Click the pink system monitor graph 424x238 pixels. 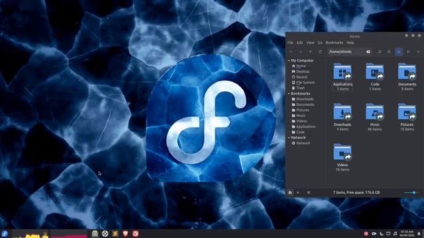(x=69, y=233)
